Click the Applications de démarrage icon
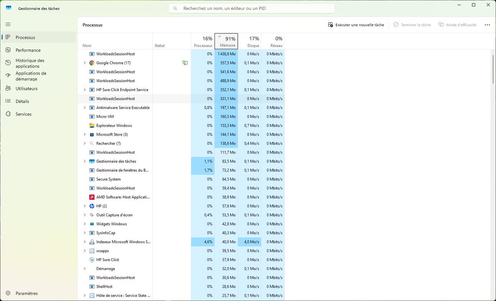 8,75
